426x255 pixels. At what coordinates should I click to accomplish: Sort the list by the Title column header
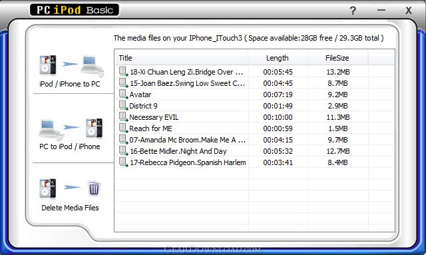182,58
